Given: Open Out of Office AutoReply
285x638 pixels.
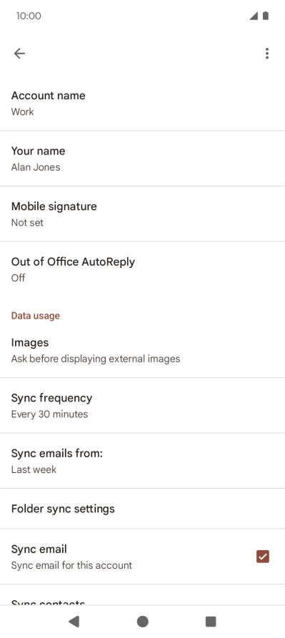Looking at the screenshot, I should (142, 269).
